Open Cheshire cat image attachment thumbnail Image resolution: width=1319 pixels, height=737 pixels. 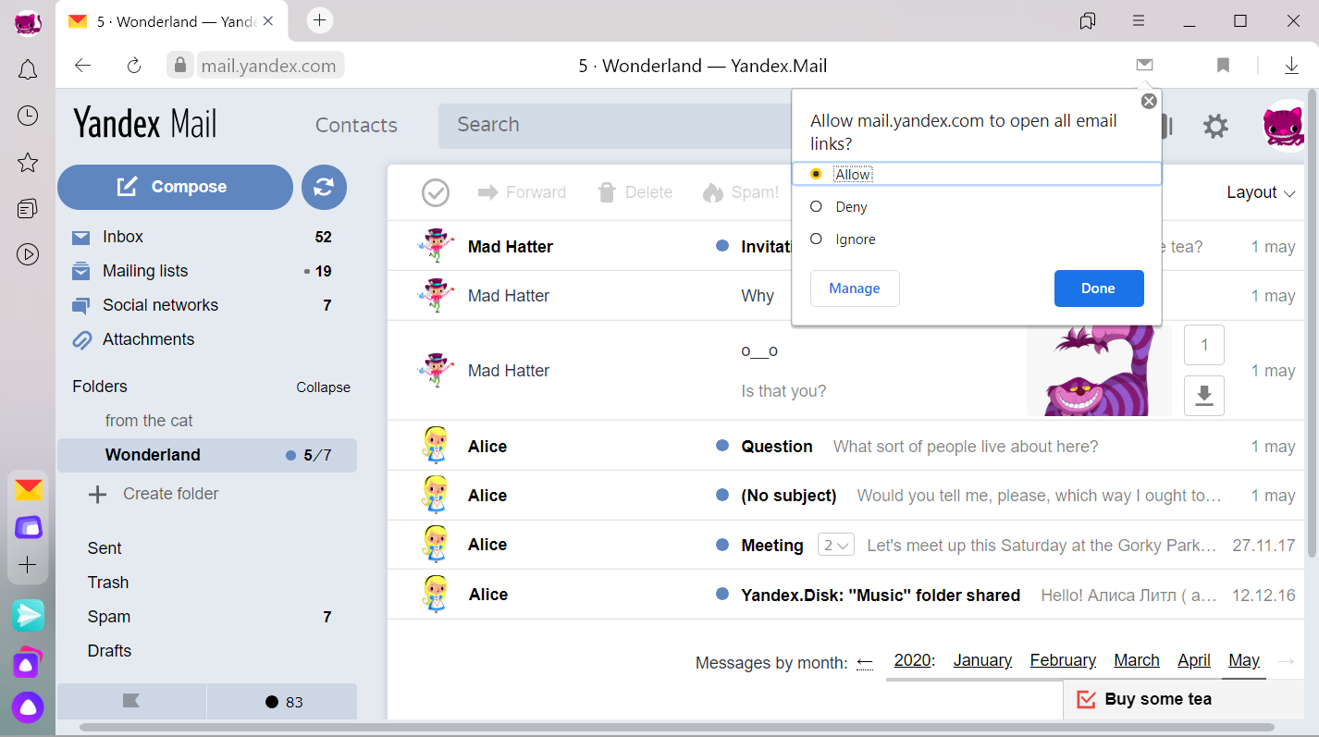coord(1099,370)
